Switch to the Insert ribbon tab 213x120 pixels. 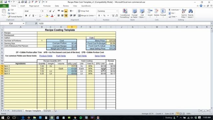[23, 6]
